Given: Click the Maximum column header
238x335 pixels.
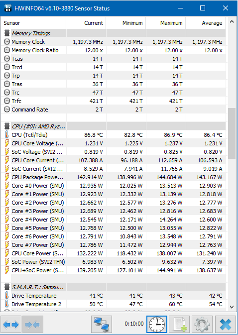Looking at the screenshot, I should coord(166,23).
